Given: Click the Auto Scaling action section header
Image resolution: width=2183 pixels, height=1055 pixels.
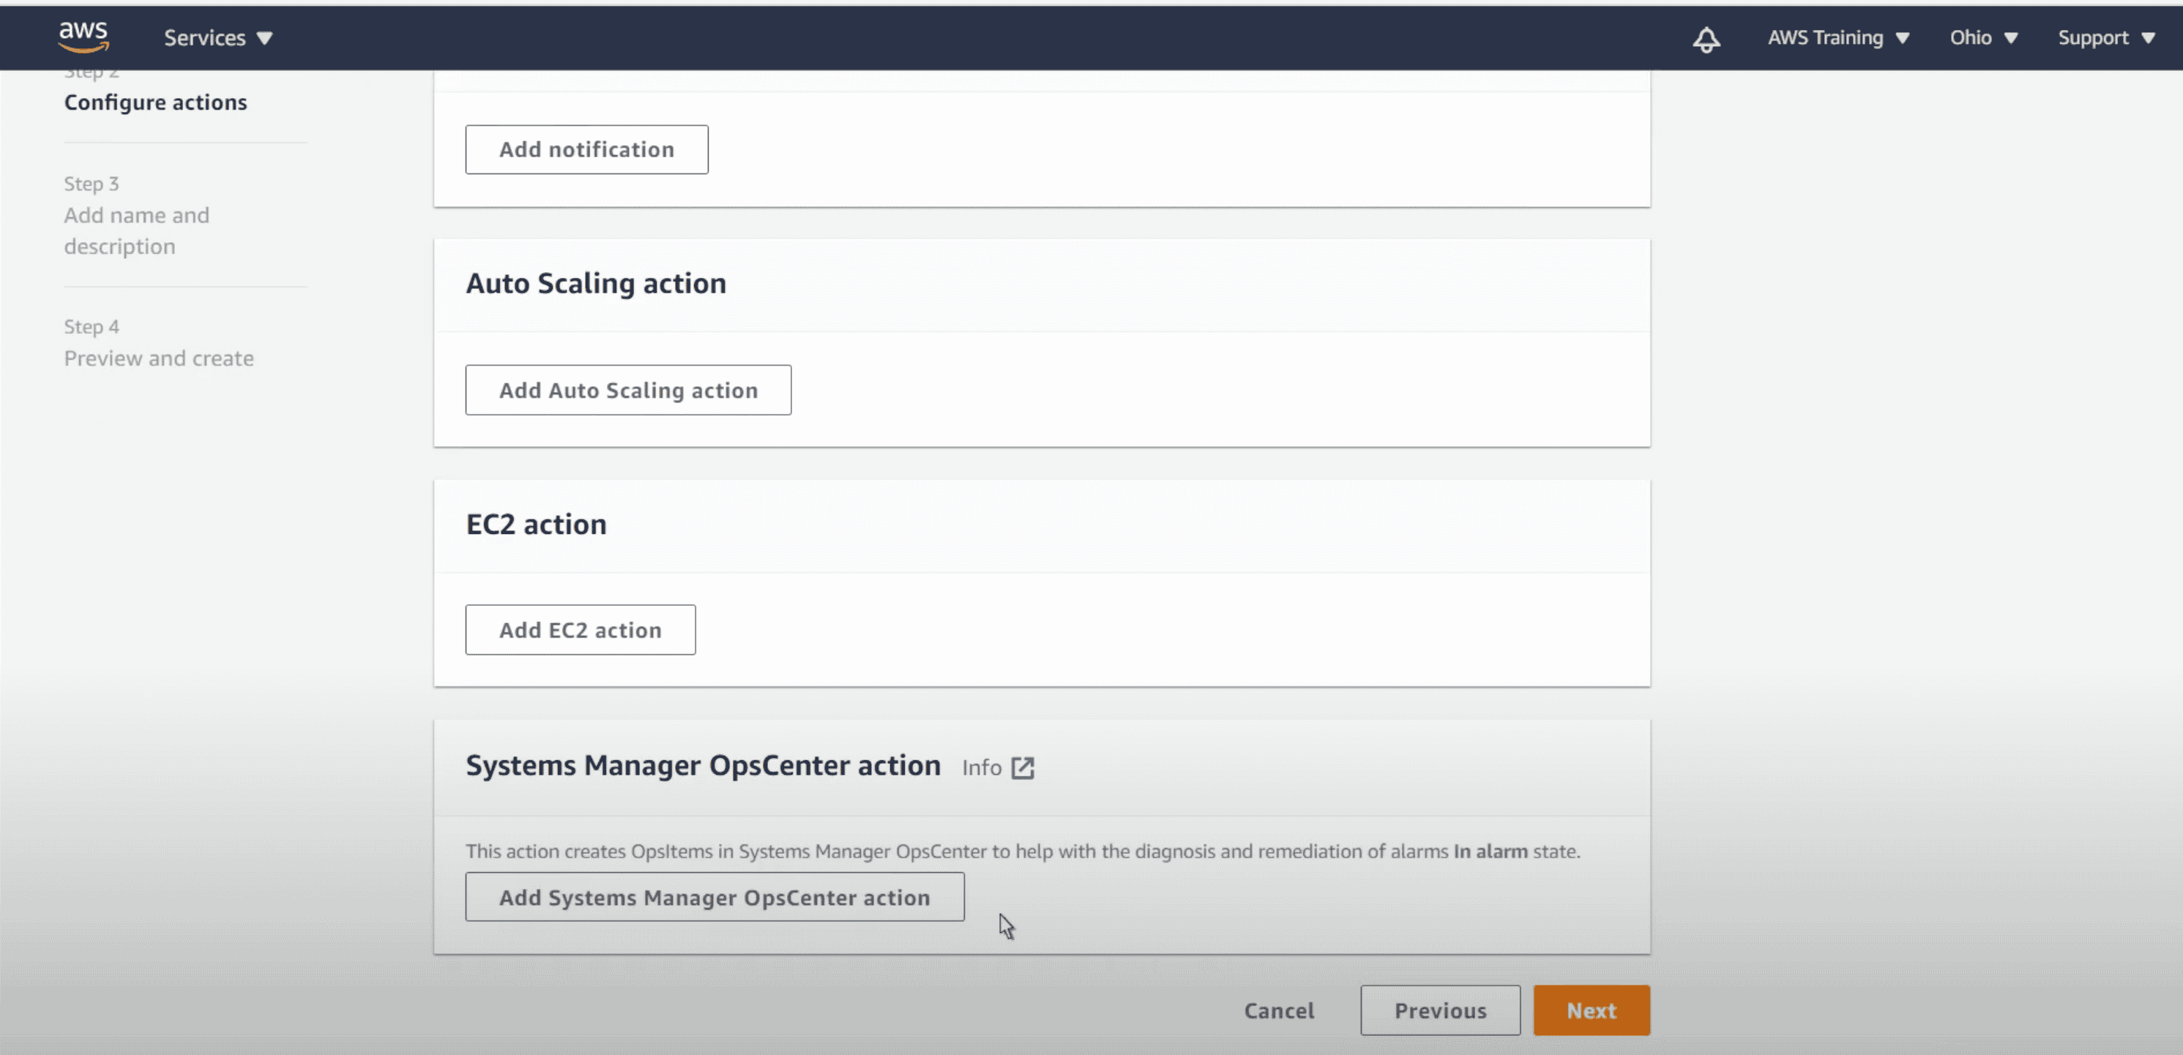Looking at the screenshot, I should pos(596,284).
